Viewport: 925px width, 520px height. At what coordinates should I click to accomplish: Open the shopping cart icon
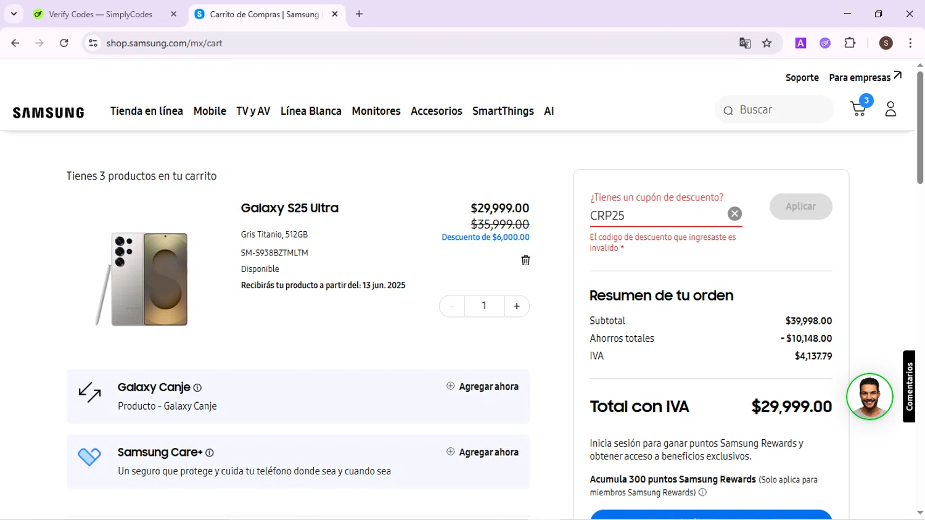858,109
